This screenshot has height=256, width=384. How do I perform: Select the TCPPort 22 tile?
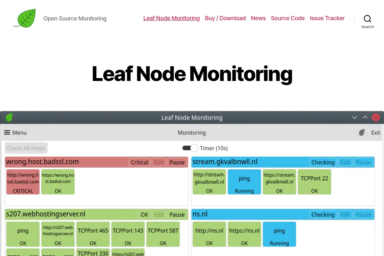tap(314, 182)
